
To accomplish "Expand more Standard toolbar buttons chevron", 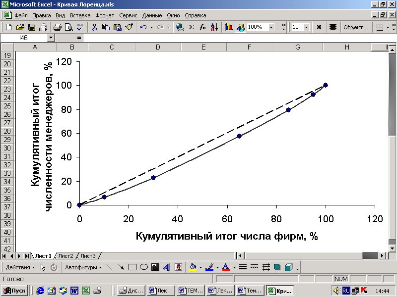I will click(x=283, y=27).
